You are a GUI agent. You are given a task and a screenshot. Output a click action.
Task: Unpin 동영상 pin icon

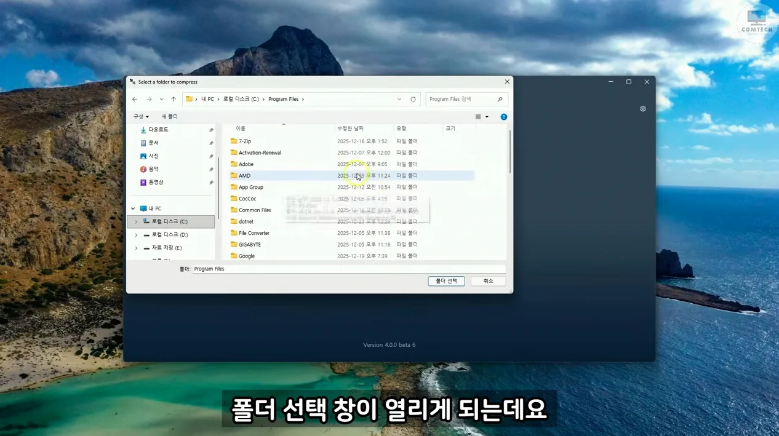click(211, 183)
